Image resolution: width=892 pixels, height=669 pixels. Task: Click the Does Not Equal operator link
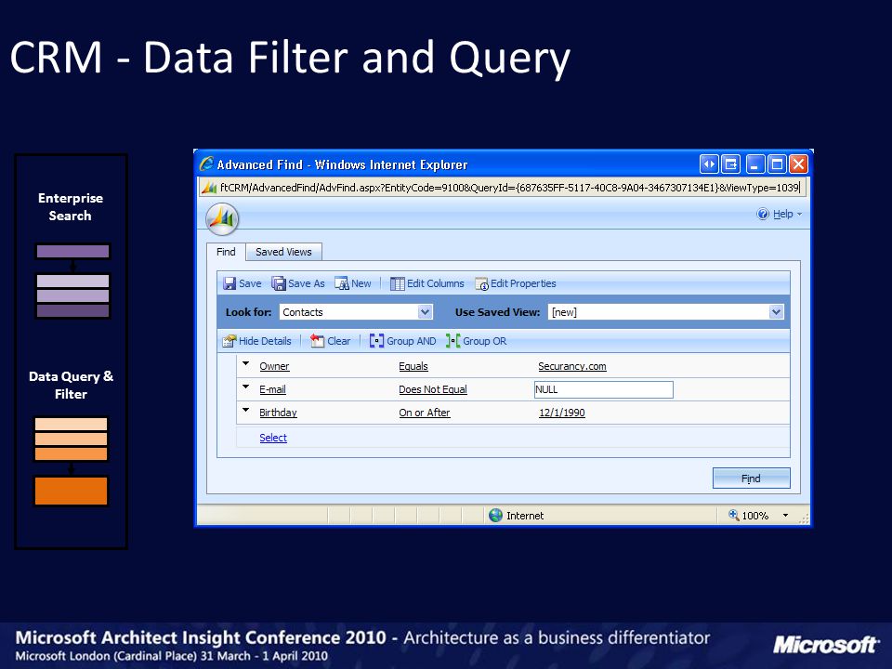(433, 389)
